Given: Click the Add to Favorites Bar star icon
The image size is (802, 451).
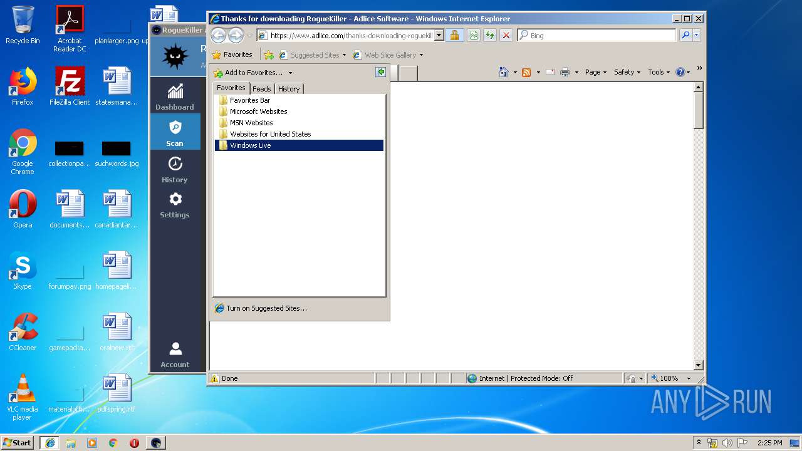Looking at the screenshot, I should click(x=269, y=55).
